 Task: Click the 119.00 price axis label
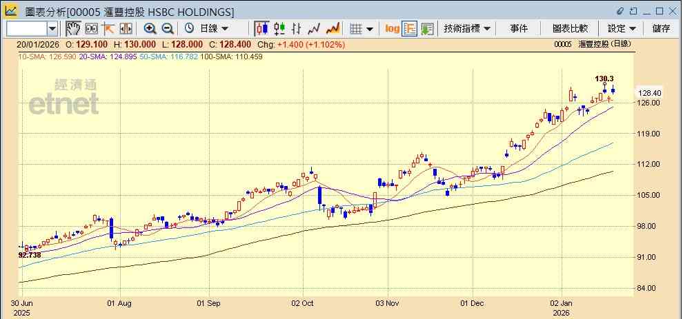pos(649,134)
